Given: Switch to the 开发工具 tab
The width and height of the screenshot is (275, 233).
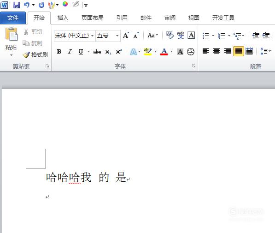Looking at the screenshot, I should tap(223, 18).
